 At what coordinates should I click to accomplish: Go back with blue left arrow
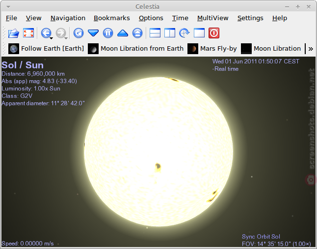click(46, 33)
